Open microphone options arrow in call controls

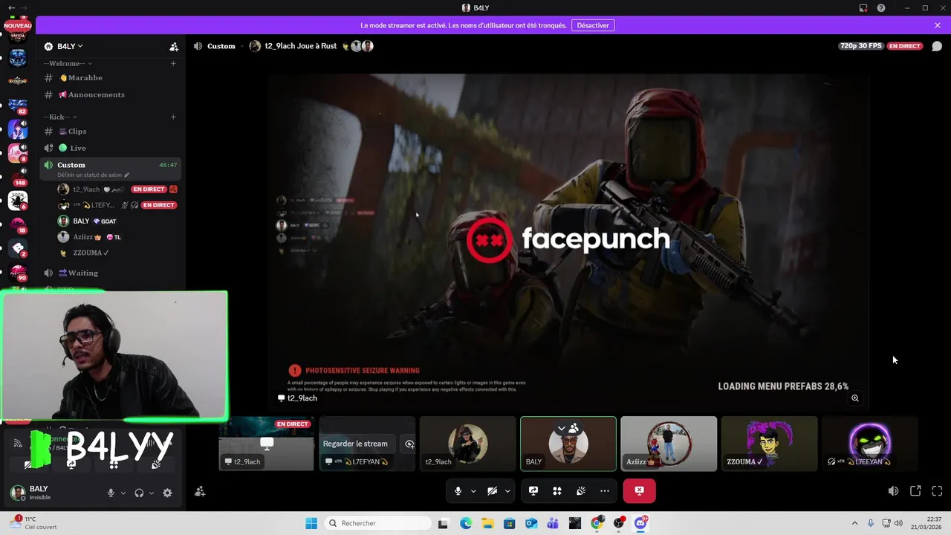click(473, 490)
